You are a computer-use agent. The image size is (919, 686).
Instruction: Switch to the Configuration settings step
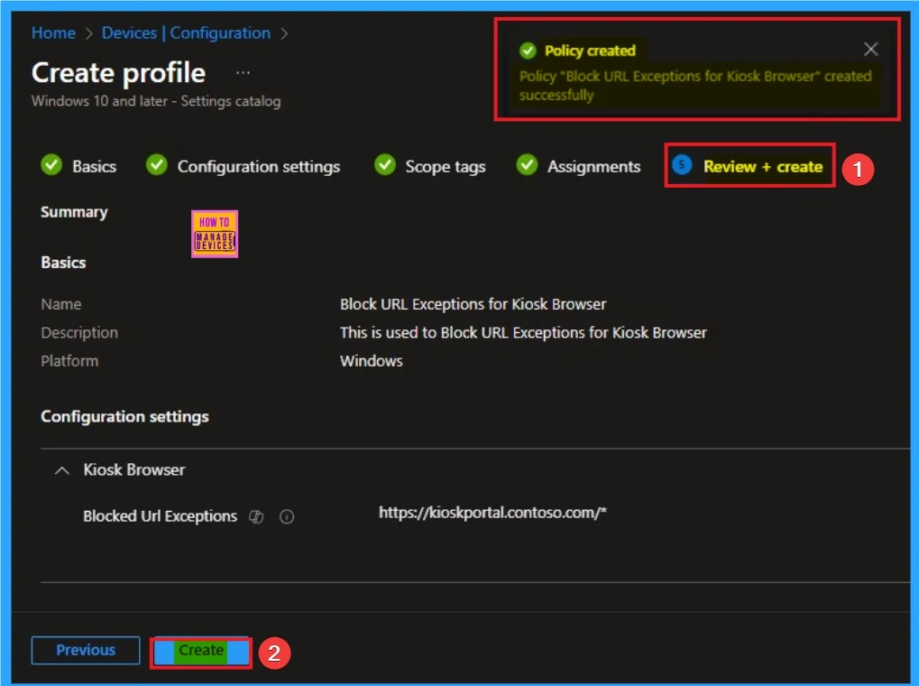click(x=258, y=166)
